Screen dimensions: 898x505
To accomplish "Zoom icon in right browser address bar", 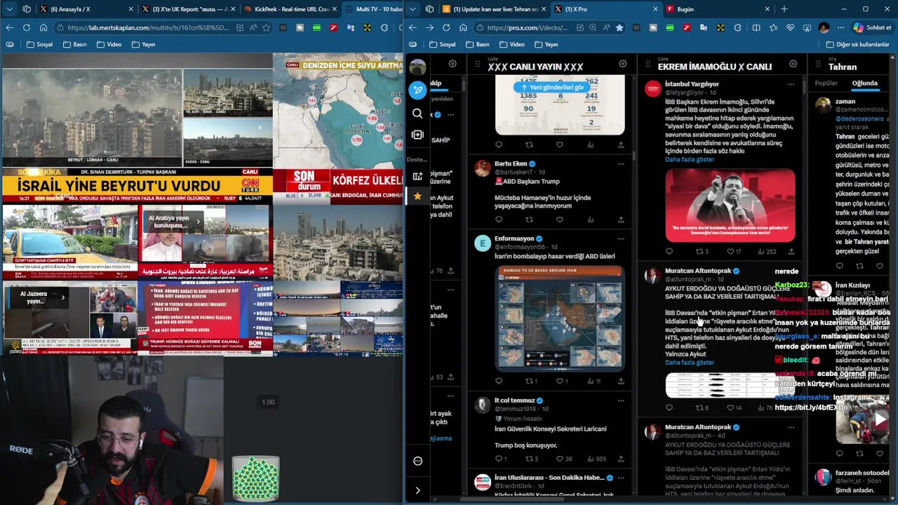I will [x=593, y=27].
